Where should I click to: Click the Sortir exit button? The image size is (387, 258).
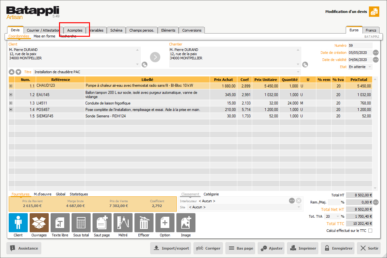[369, 248]
